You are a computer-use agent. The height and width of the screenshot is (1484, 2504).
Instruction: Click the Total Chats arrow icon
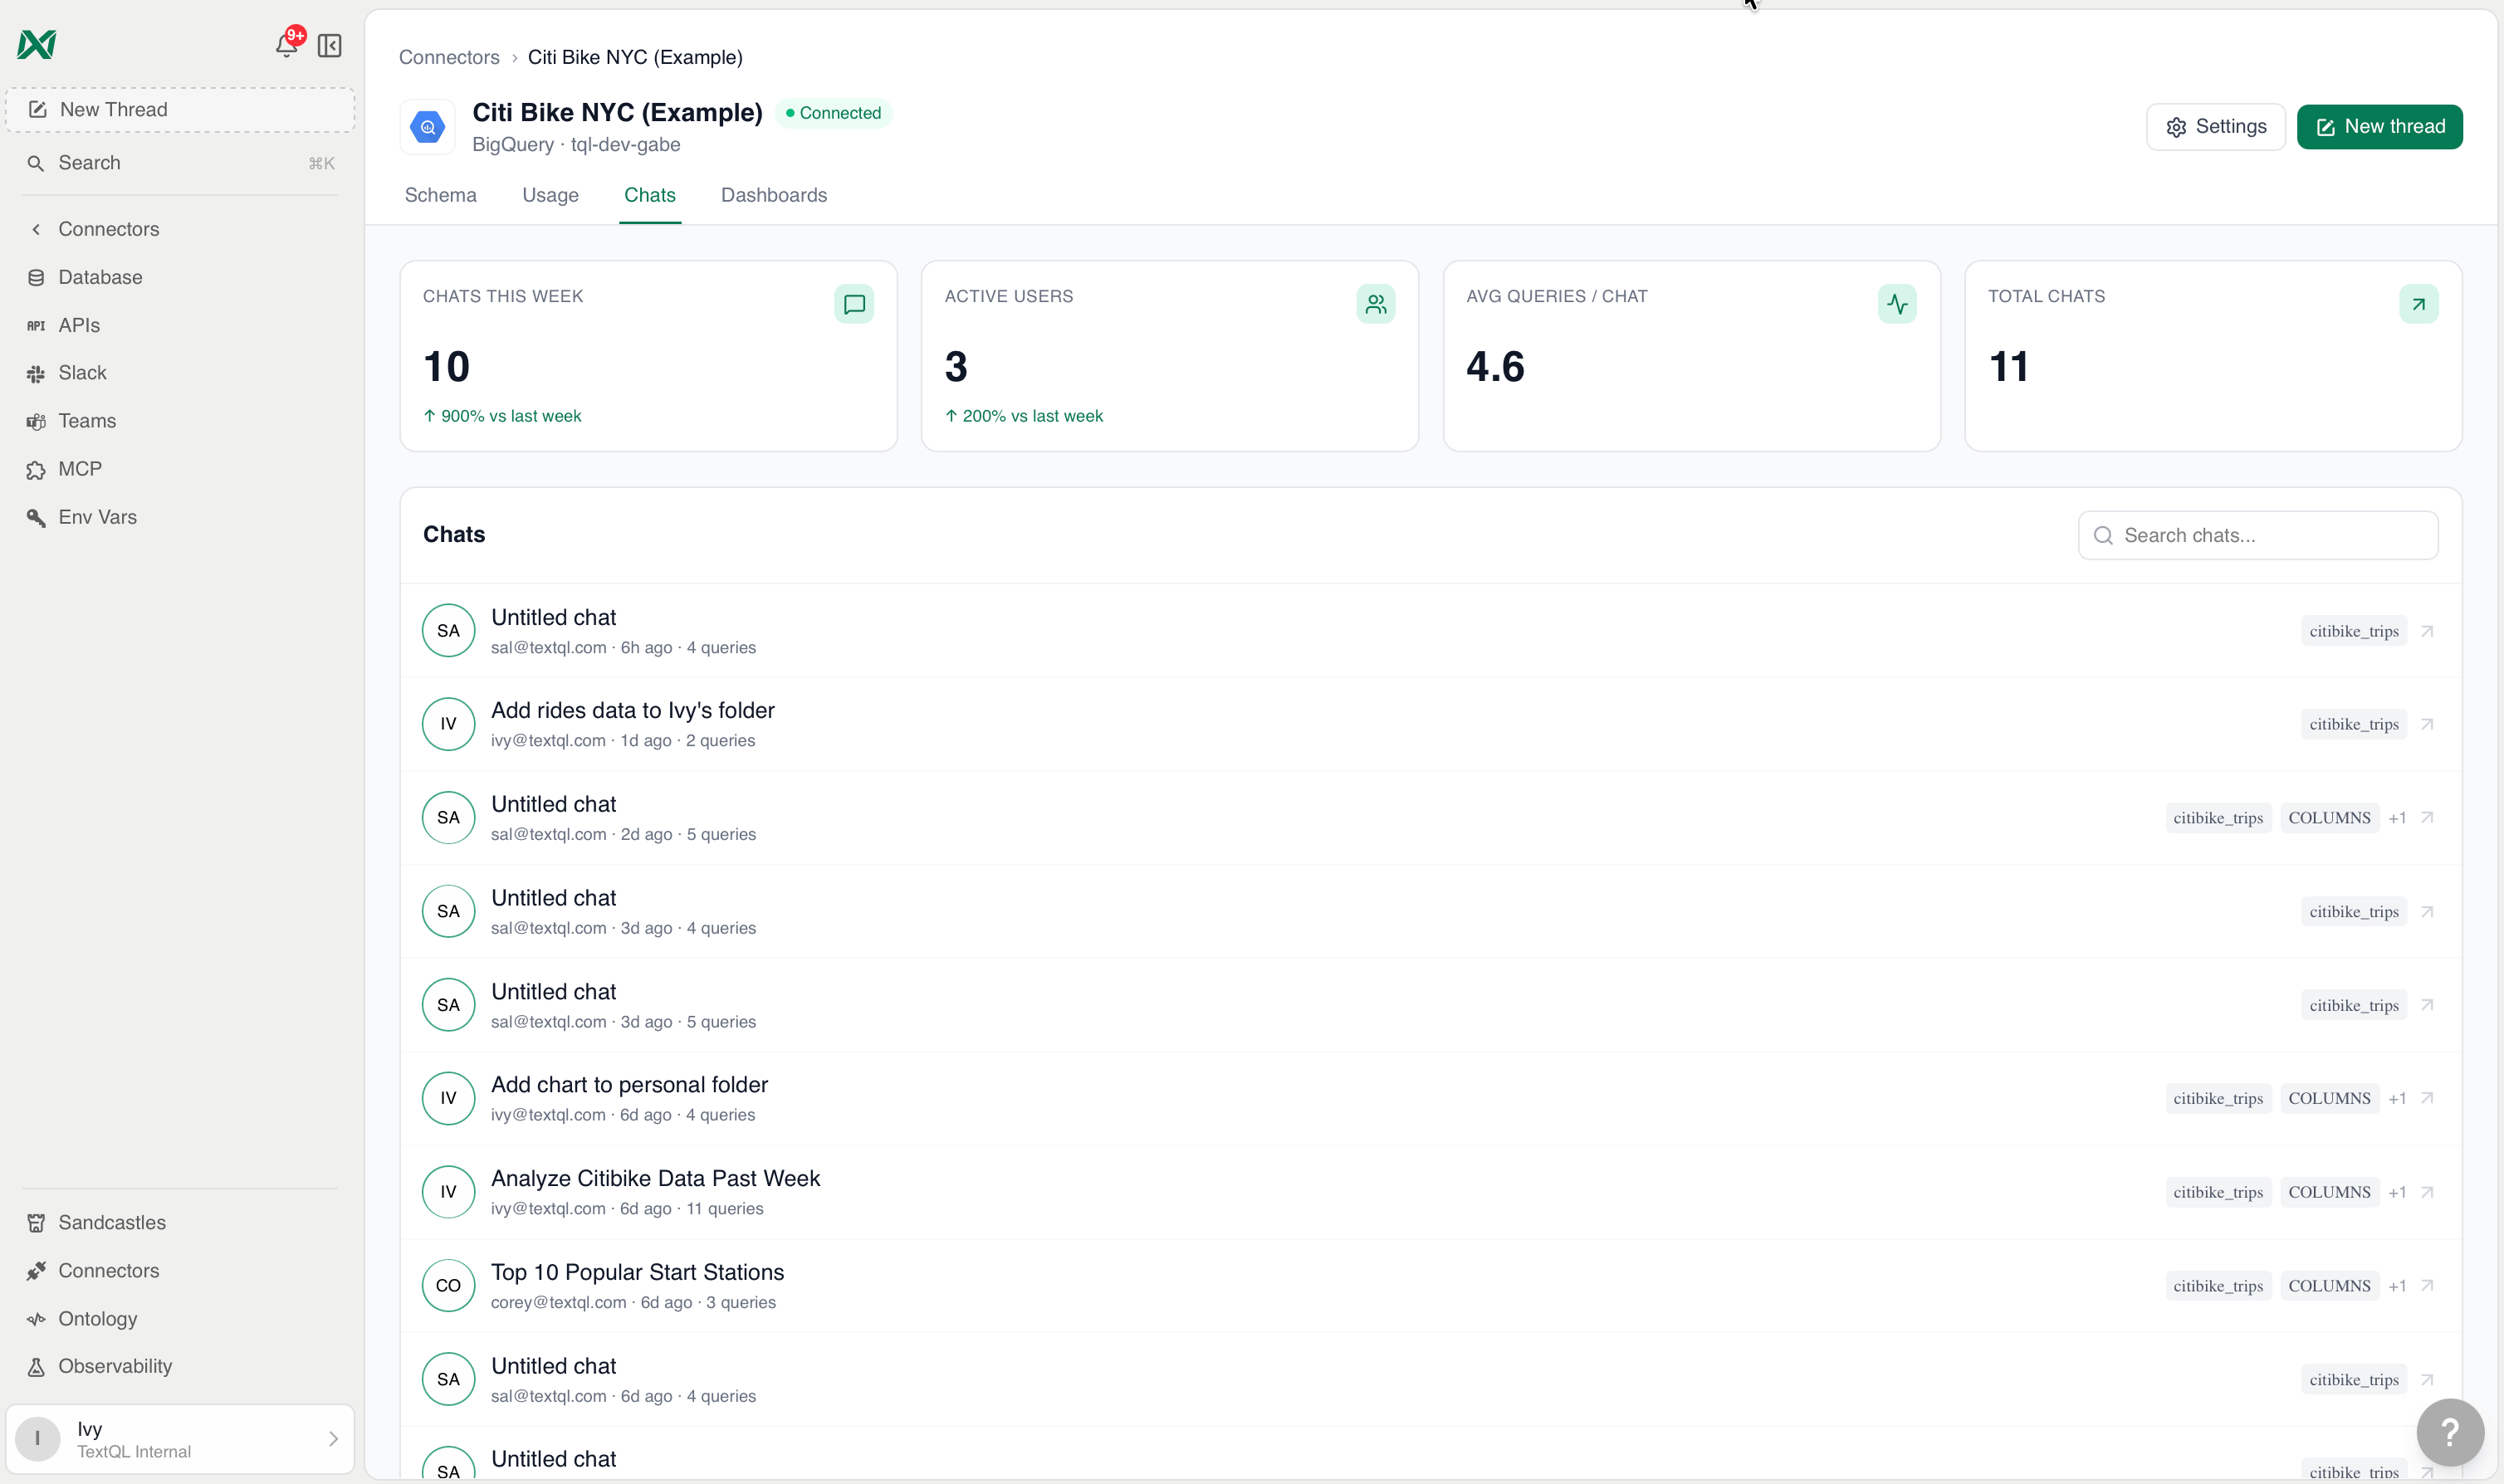point(2418,304)
